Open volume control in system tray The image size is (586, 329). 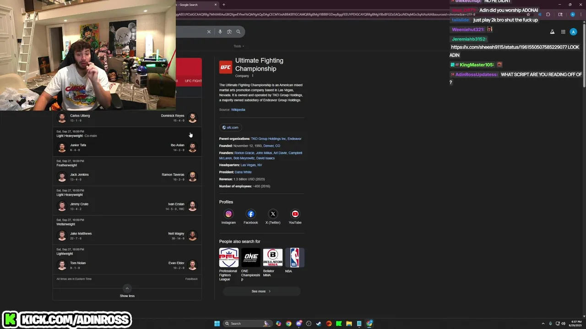[x=563, y=324]
